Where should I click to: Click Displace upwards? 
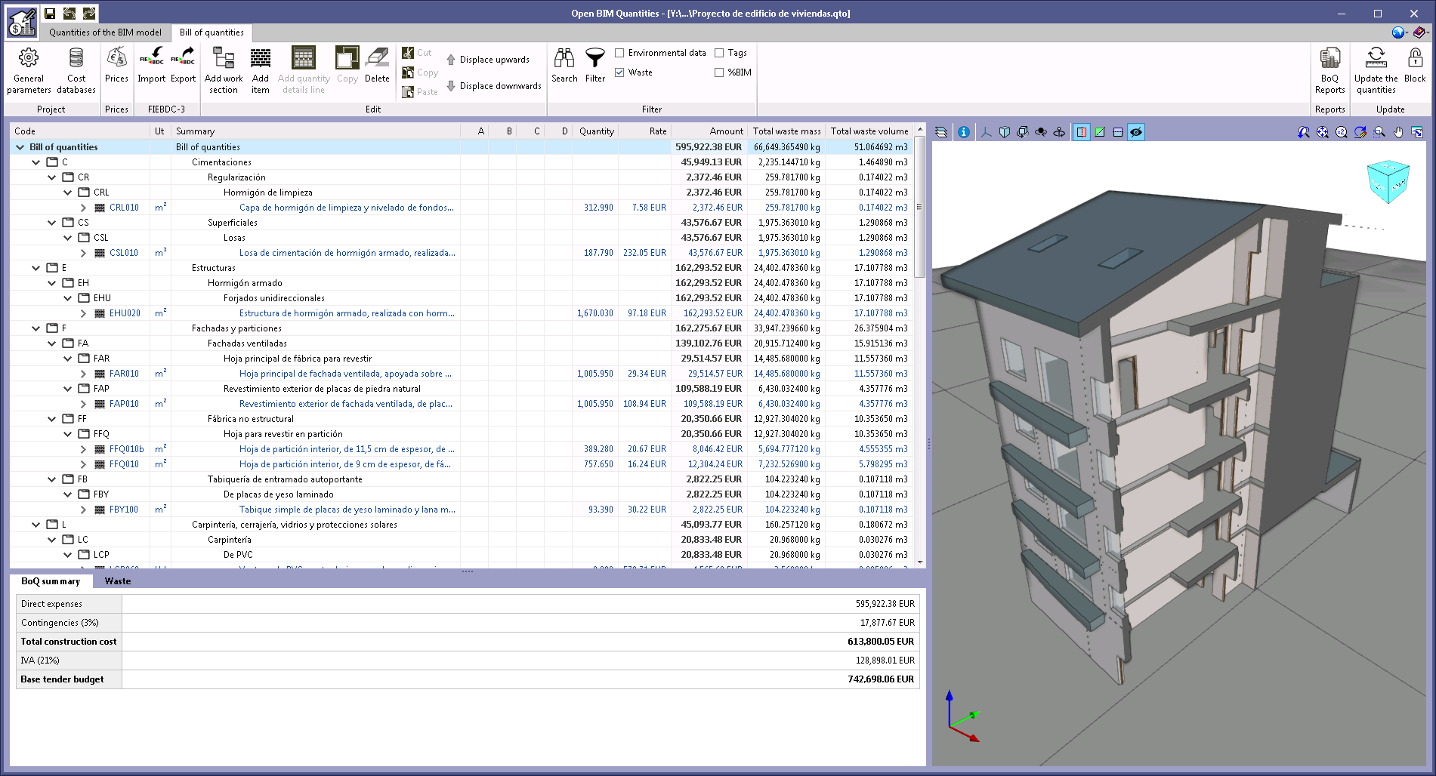(487, 60)
